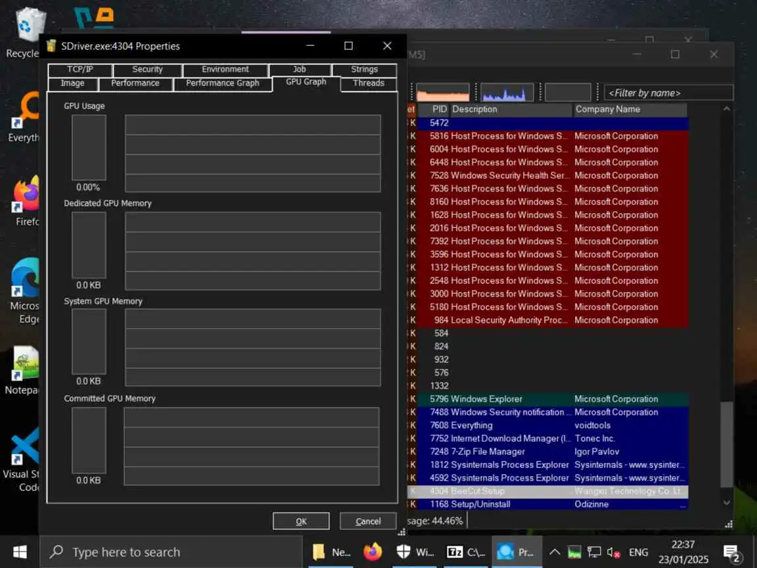
Task: Click the Process Explorer tray graph icon
Action: pyautogui.click(x=574, y=552)
